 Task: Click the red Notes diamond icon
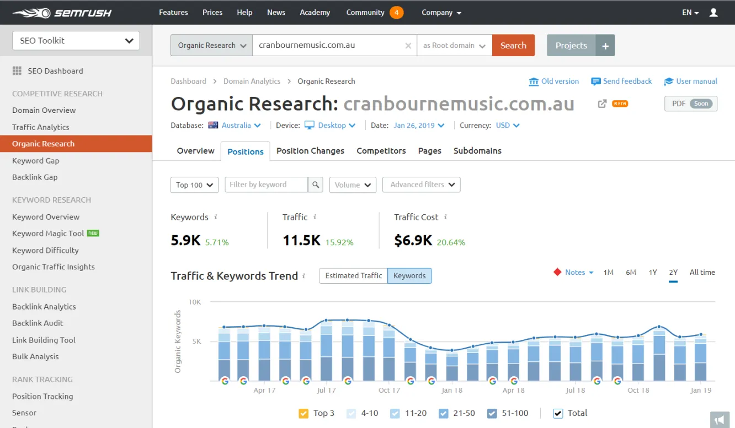[557, 272]
